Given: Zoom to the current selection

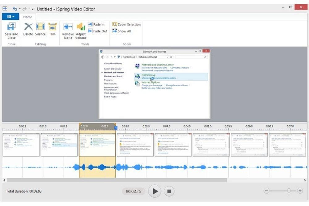Looking at the screenshot, I should click(126, 24).
